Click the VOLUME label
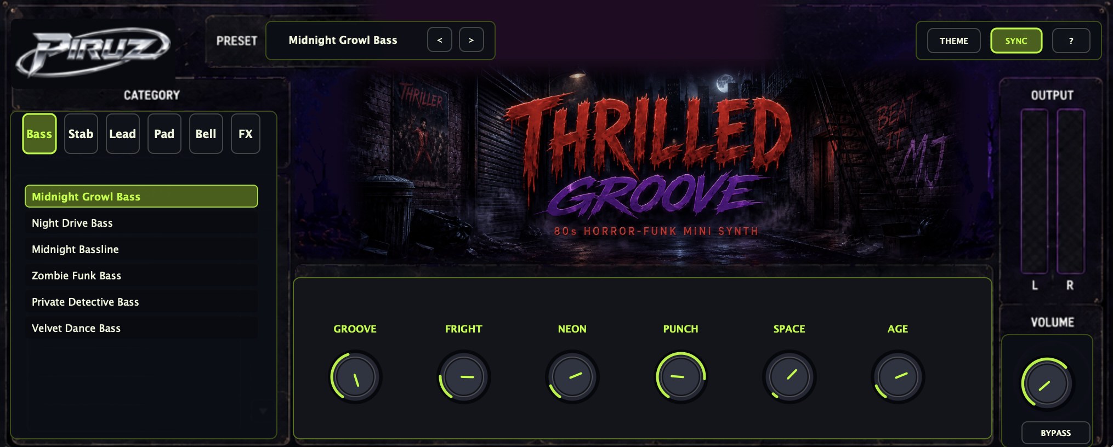 pos(1052,322)
